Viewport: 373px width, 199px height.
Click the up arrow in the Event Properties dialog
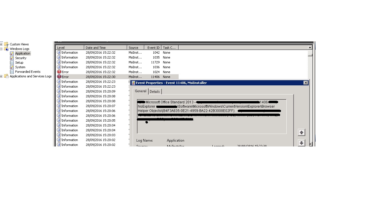(x=302, y=132)
